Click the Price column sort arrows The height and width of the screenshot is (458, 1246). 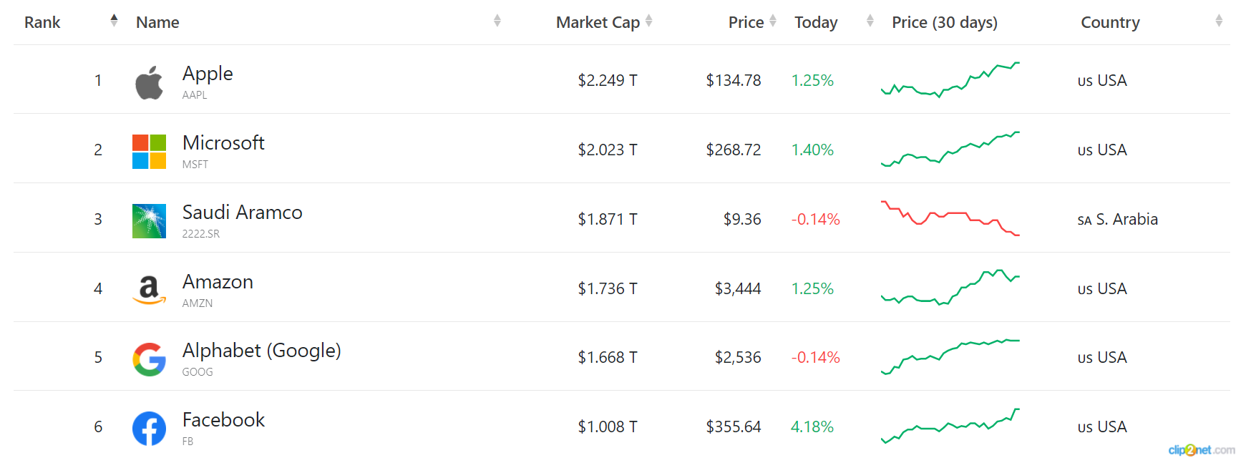point(772,21)
